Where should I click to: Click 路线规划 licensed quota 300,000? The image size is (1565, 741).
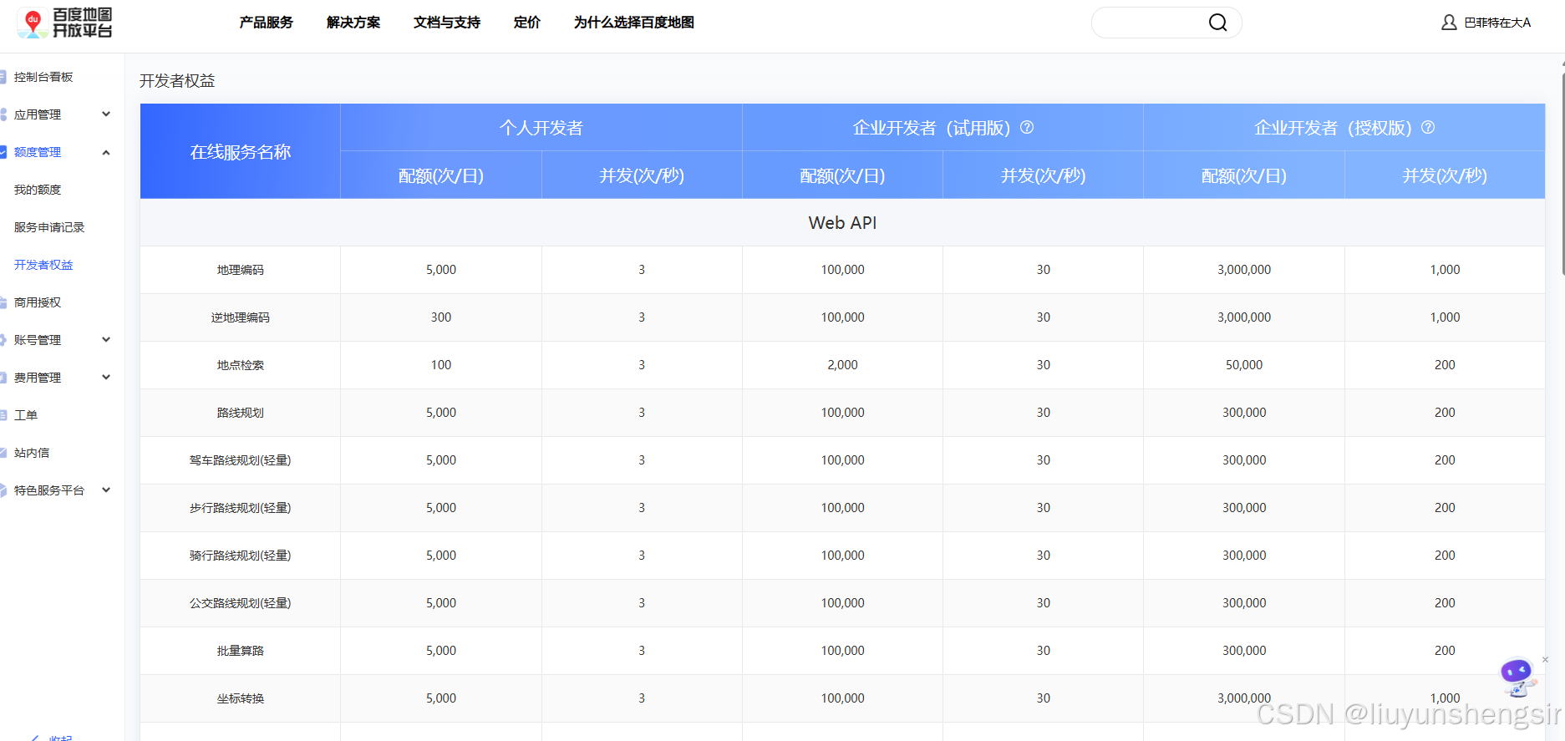pyautogui.click(x=1244, y=413)
